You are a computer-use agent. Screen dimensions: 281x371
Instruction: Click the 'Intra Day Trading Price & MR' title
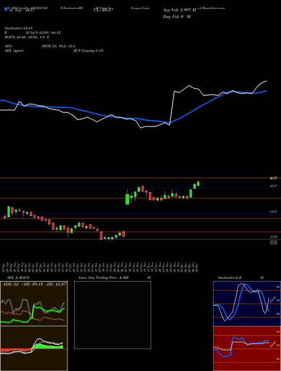click(103, 278)
